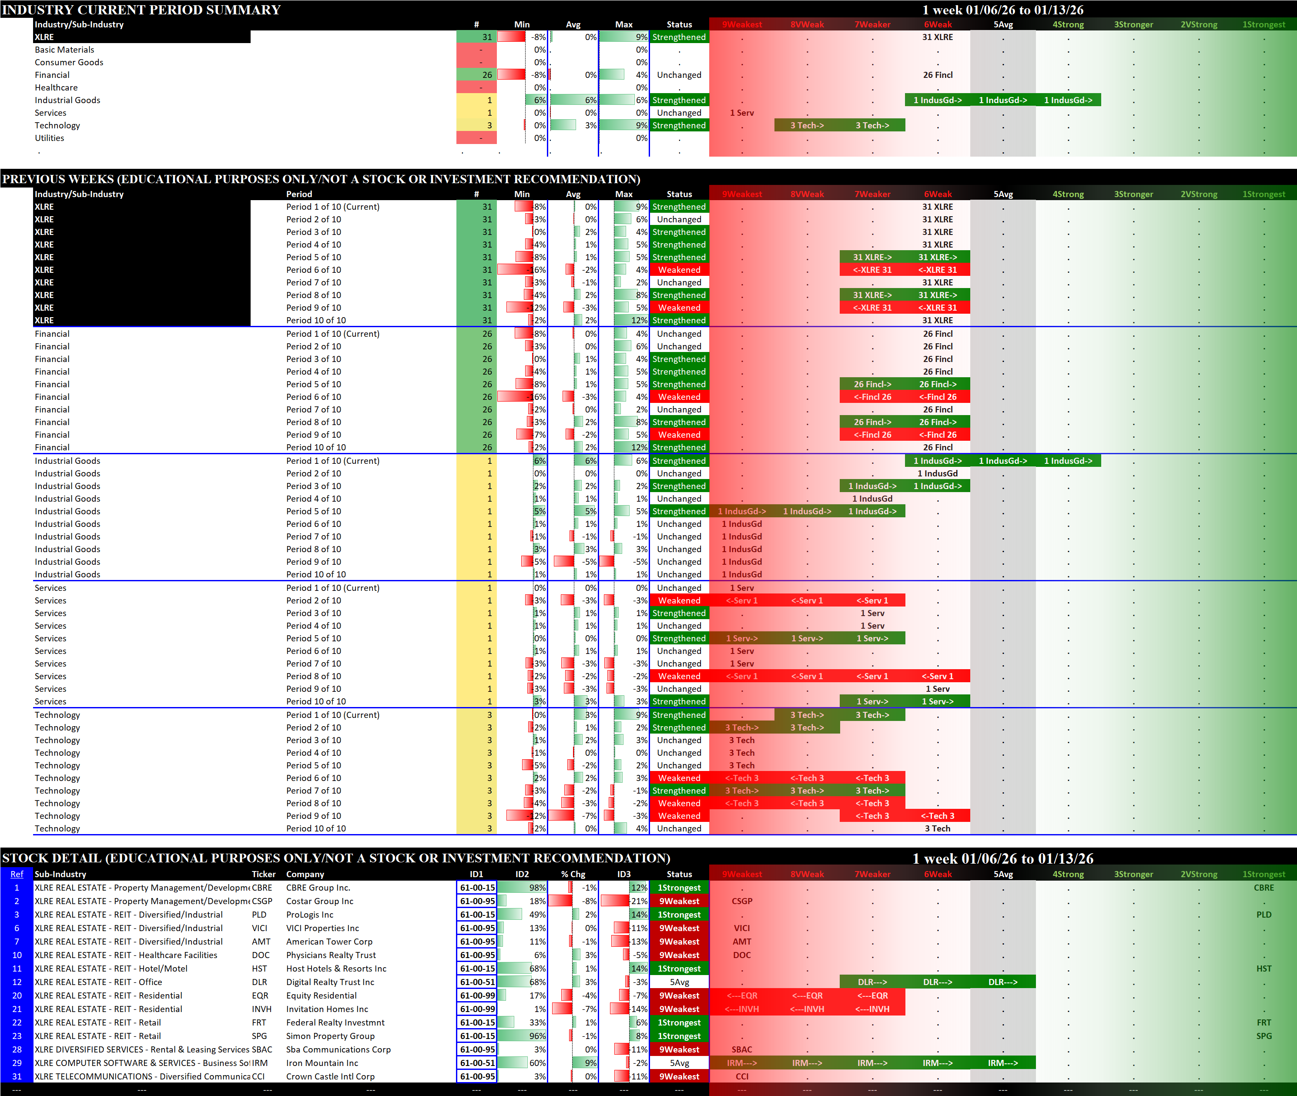Select ID1 cell 61-00-51 in Iron Mountain row
Viewport: 1297px width, 1096px height.
[x=477, y=1063]
